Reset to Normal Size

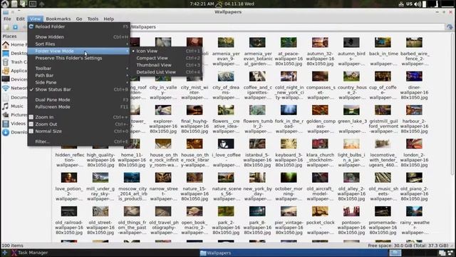click(78, 131)
